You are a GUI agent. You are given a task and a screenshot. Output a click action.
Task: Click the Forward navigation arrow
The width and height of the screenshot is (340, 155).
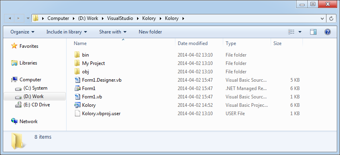tap(19, 18)
